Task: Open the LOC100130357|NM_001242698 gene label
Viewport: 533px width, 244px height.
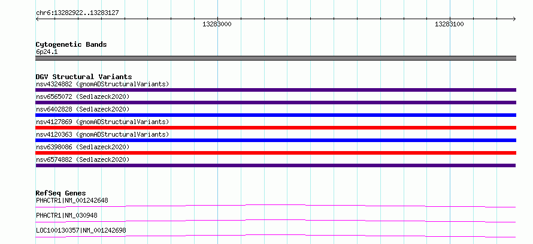Action: (81, 230)
